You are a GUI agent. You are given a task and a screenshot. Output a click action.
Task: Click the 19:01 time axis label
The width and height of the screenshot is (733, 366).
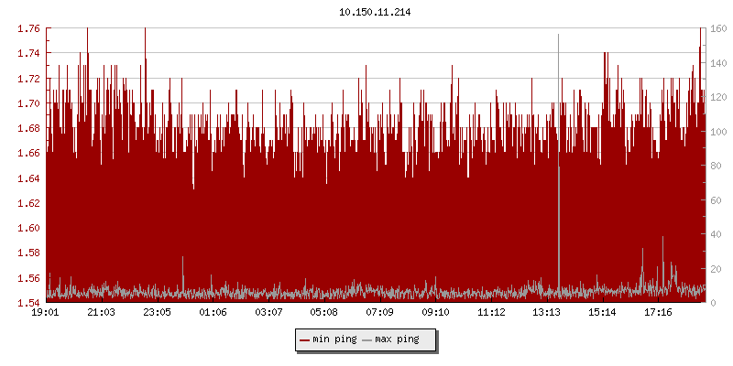(45, 313)
